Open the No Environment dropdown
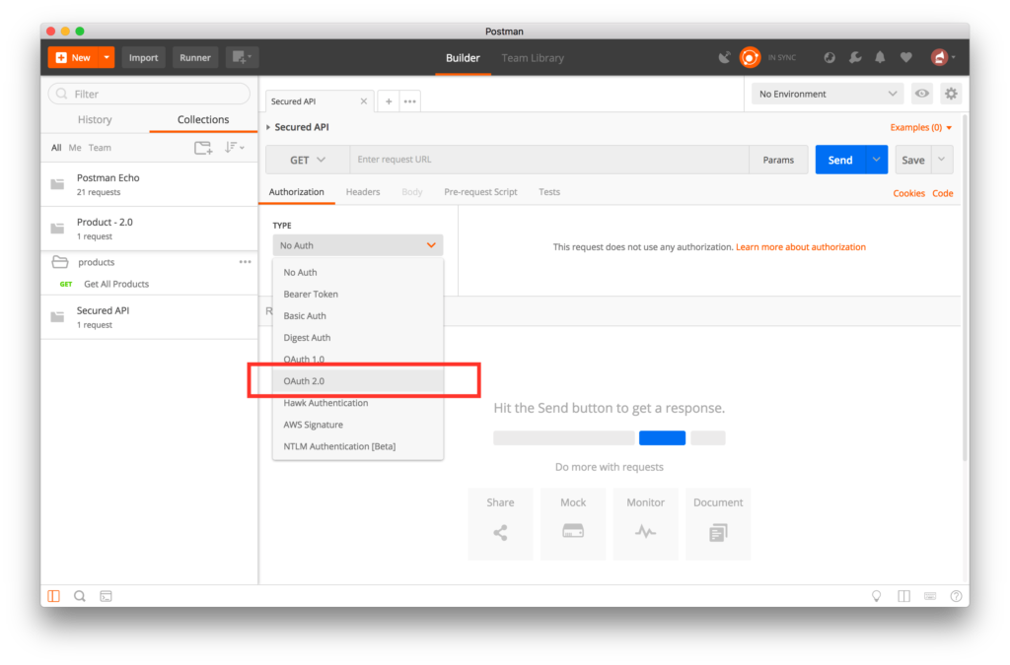 (x=827, y=94)
